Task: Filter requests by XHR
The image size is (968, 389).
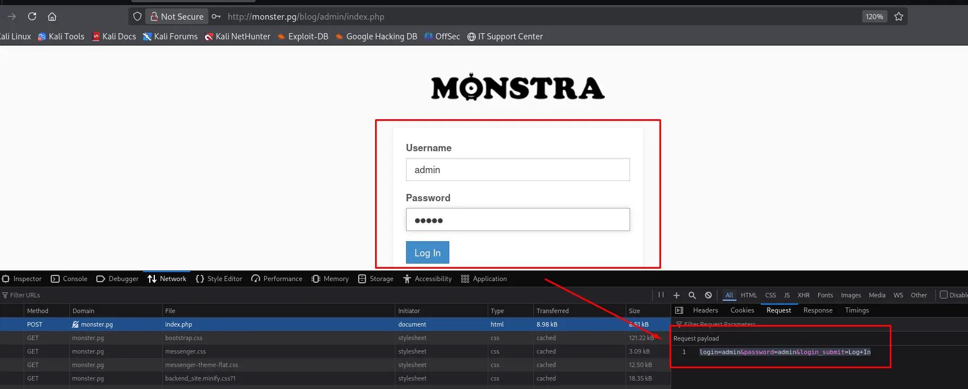Action: (x=804, y=295)
